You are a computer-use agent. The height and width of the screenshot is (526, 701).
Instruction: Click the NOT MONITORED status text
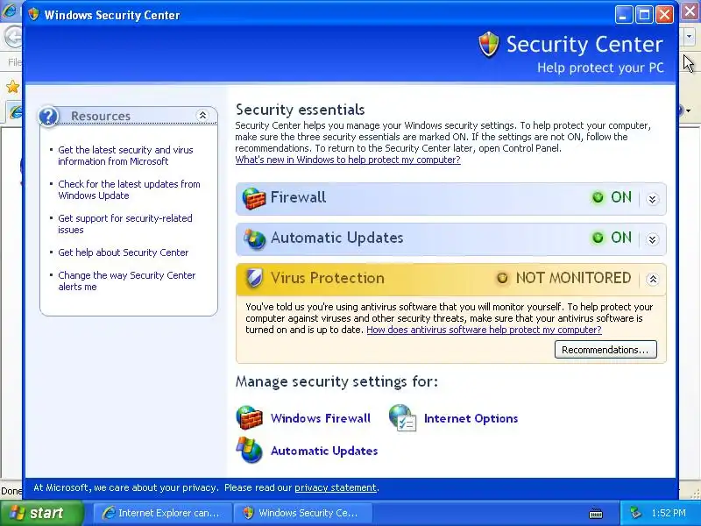pos(574,278)
